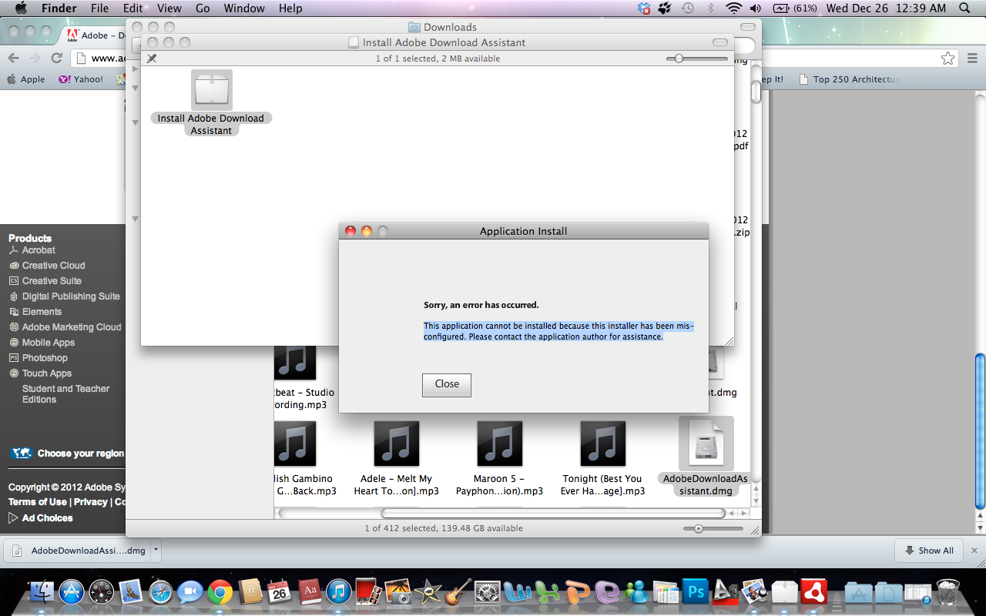
Task: Open the Go menu
Action: click(x=203, y=8)
